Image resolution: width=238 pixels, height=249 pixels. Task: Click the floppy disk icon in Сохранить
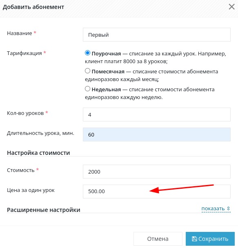[x=194, y=239]
